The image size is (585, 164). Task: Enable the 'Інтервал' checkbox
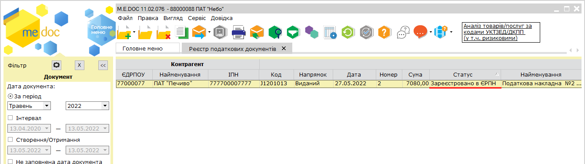point(10,118)
